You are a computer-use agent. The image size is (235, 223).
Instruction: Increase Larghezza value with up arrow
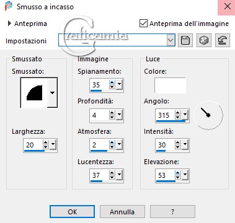coord(46,142)
